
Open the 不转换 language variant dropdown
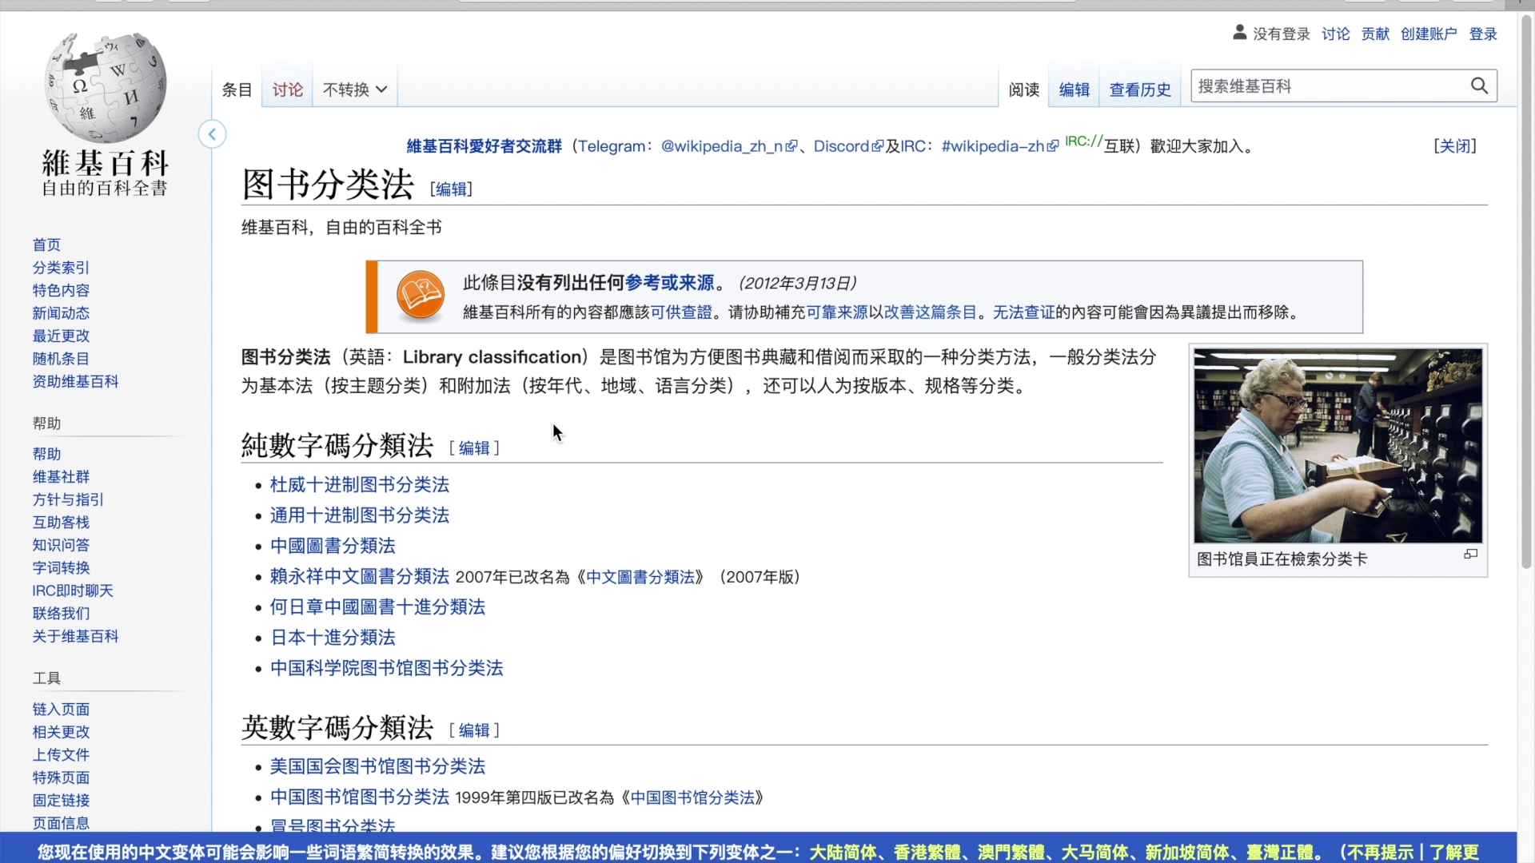tap(354, 89)
